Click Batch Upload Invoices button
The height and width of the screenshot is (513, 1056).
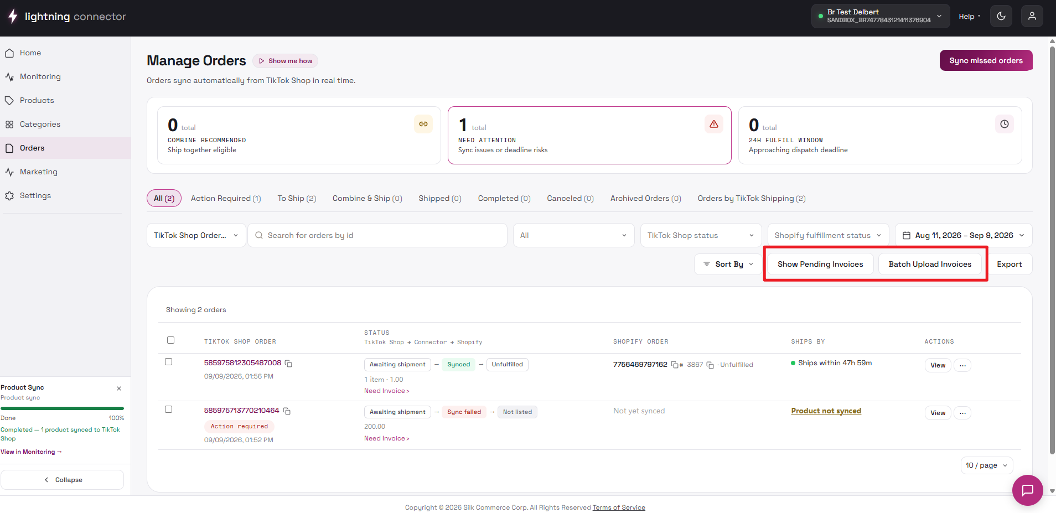[x=930, y=265]
